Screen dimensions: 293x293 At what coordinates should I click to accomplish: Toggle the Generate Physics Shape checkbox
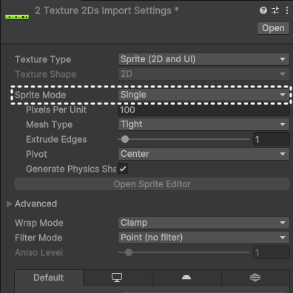point(123,169)
